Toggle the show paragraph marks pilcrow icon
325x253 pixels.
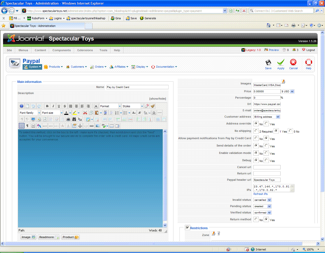tap(27, 126)
